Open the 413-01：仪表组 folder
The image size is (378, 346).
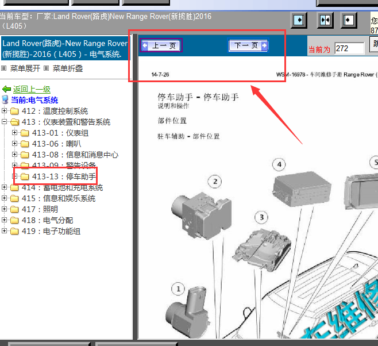[x=60, y=133]
